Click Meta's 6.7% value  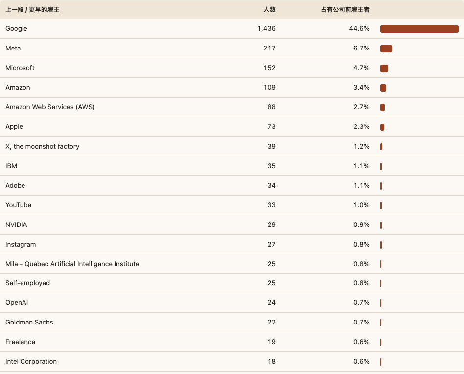coord(361,49)
